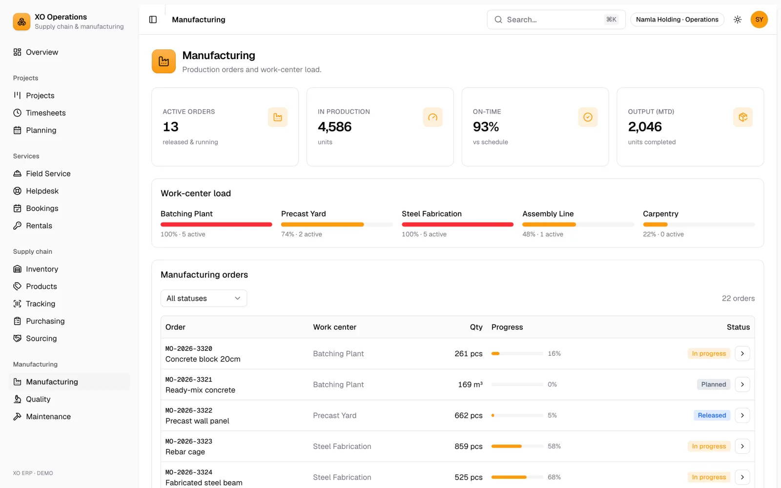Click the Sourcing handshake icon
781x488 pixels.
18,338
